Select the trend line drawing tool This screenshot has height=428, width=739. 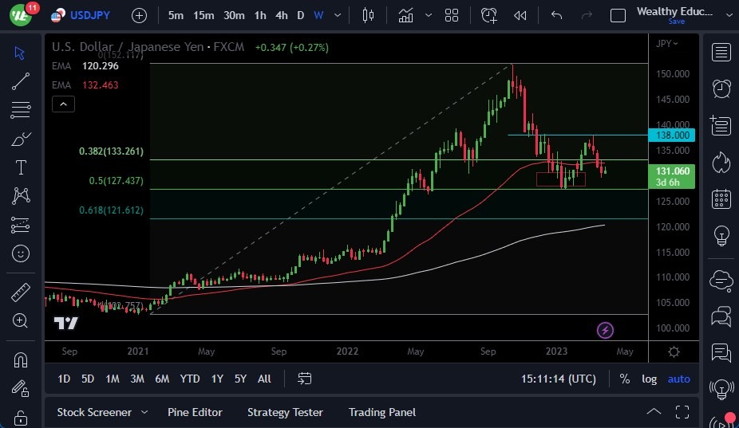(21, 80)
